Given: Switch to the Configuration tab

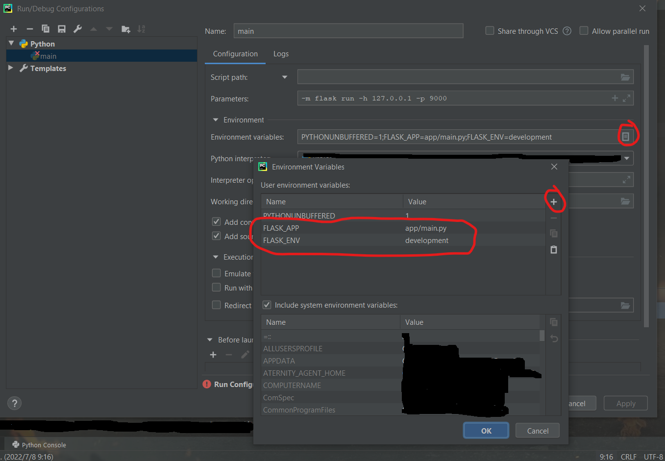Looking at the screenshot, I should point(235,54).
